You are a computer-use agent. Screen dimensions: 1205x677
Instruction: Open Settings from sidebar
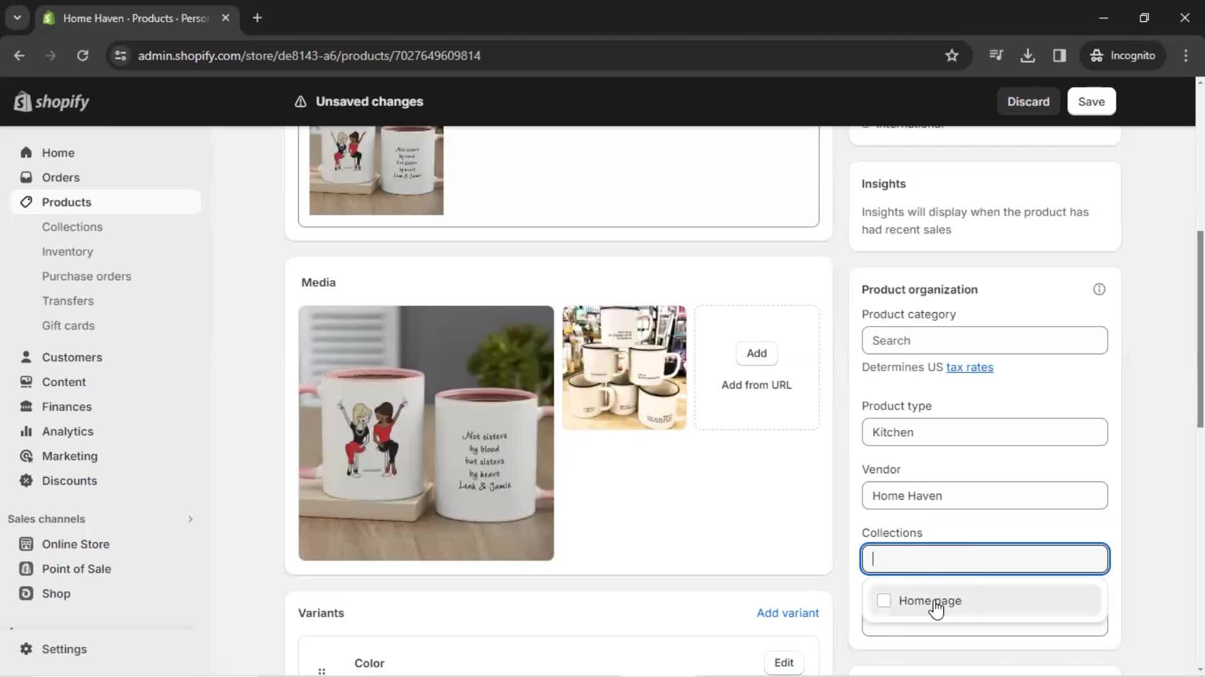point(64,649)
